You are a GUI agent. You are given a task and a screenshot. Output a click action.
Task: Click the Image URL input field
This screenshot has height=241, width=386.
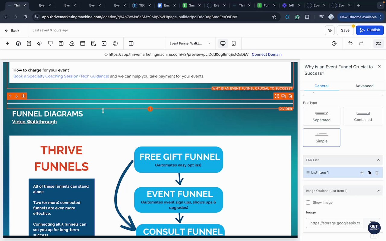tap(335, 223)
